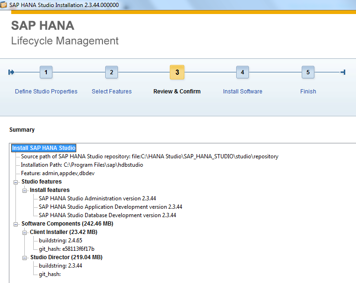
Task: Click the wizard start arrow marker
Action: tap(11, 72)
